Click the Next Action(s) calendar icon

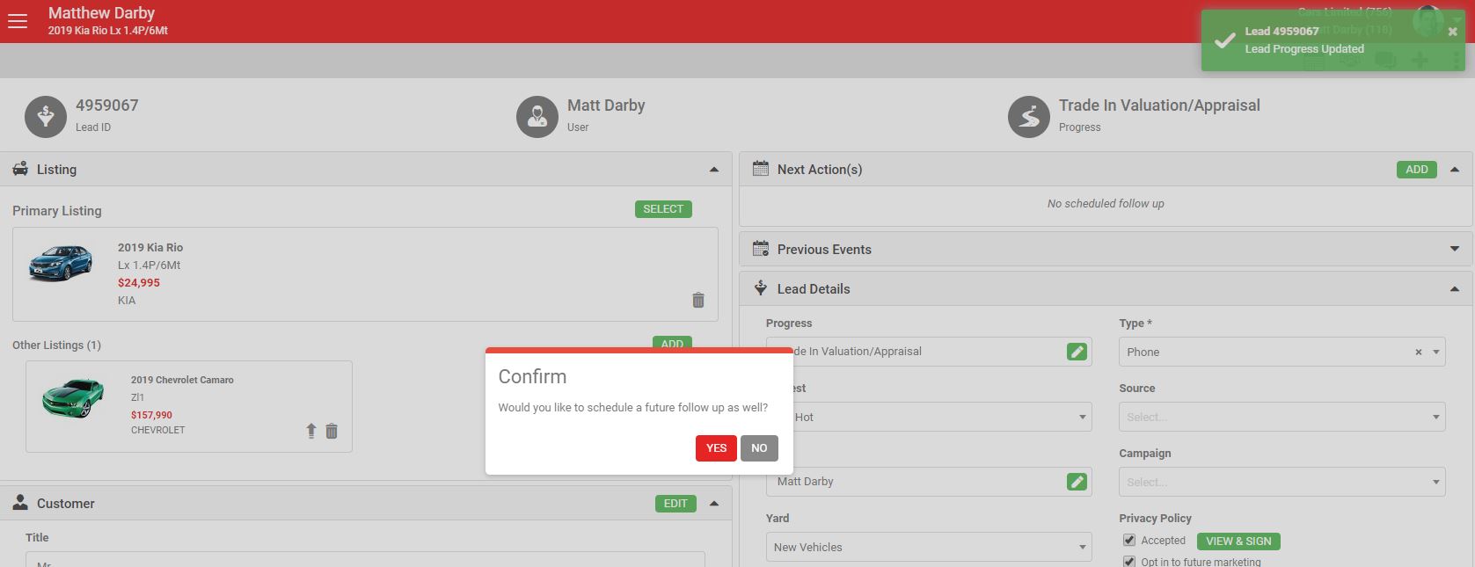(761, 169)
